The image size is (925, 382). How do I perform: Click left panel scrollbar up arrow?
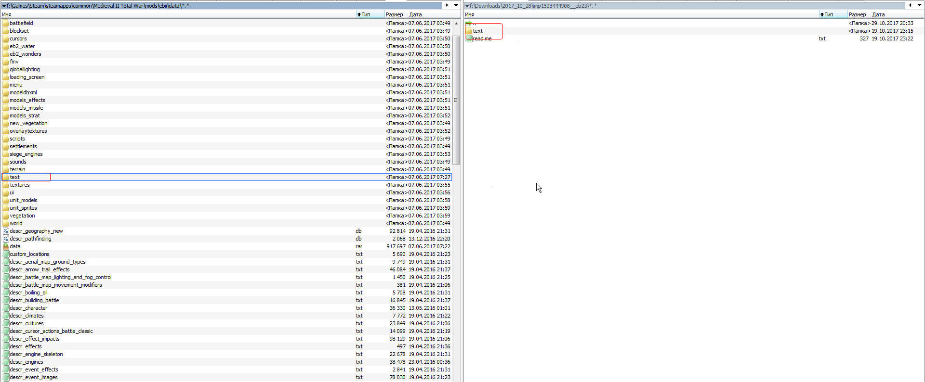(x=456, y=23)
